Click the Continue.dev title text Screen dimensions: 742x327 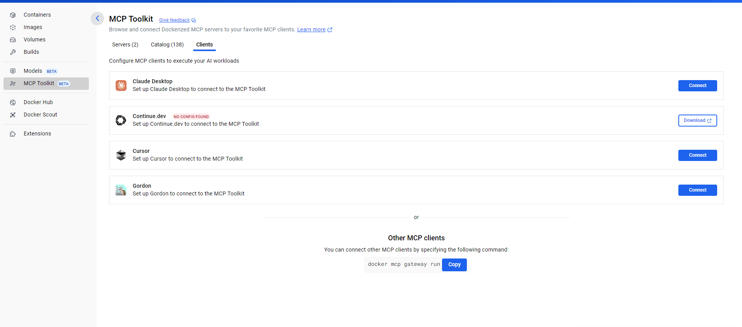coord(149,116)
